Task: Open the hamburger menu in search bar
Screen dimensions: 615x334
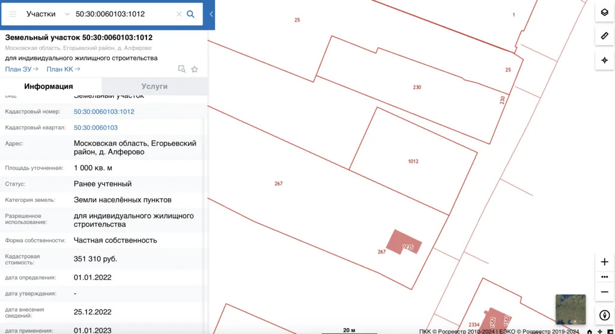Action: pyautogui.click(x=13, y=14)
